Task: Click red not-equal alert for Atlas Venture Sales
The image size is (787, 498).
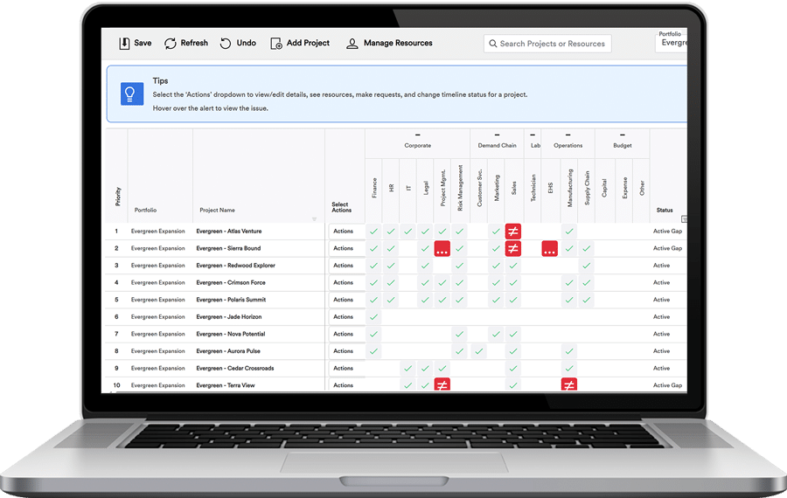Action: coord(513,232)
